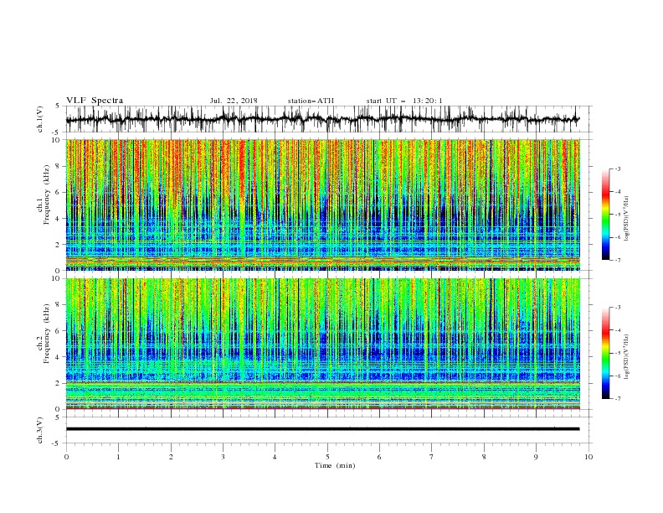This screenshot has height=513, width=663.
Task: Click time axis tick label 9
Action: (536, 457)
